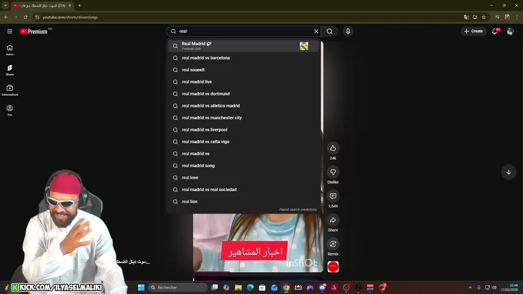Remix the current Short

coord(333,244)
